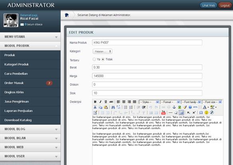This screenshot has height=165, width=233.
Task: Open editor help icon
Action: pyautogui.click(x=190, y=107)
